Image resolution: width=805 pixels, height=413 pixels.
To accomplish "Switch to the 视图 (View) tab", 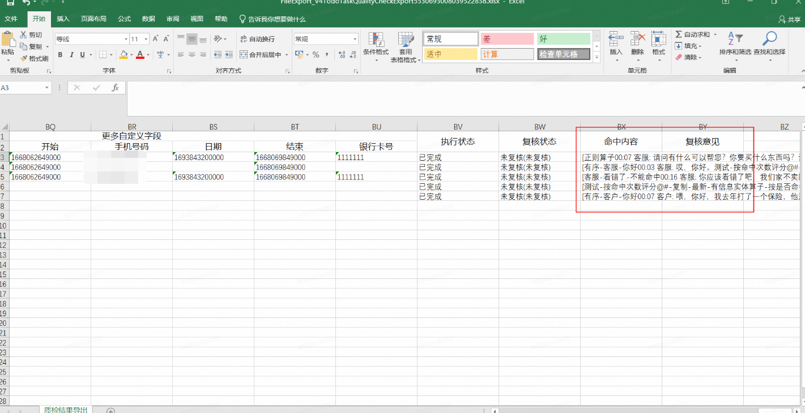I will click(197, 19).
